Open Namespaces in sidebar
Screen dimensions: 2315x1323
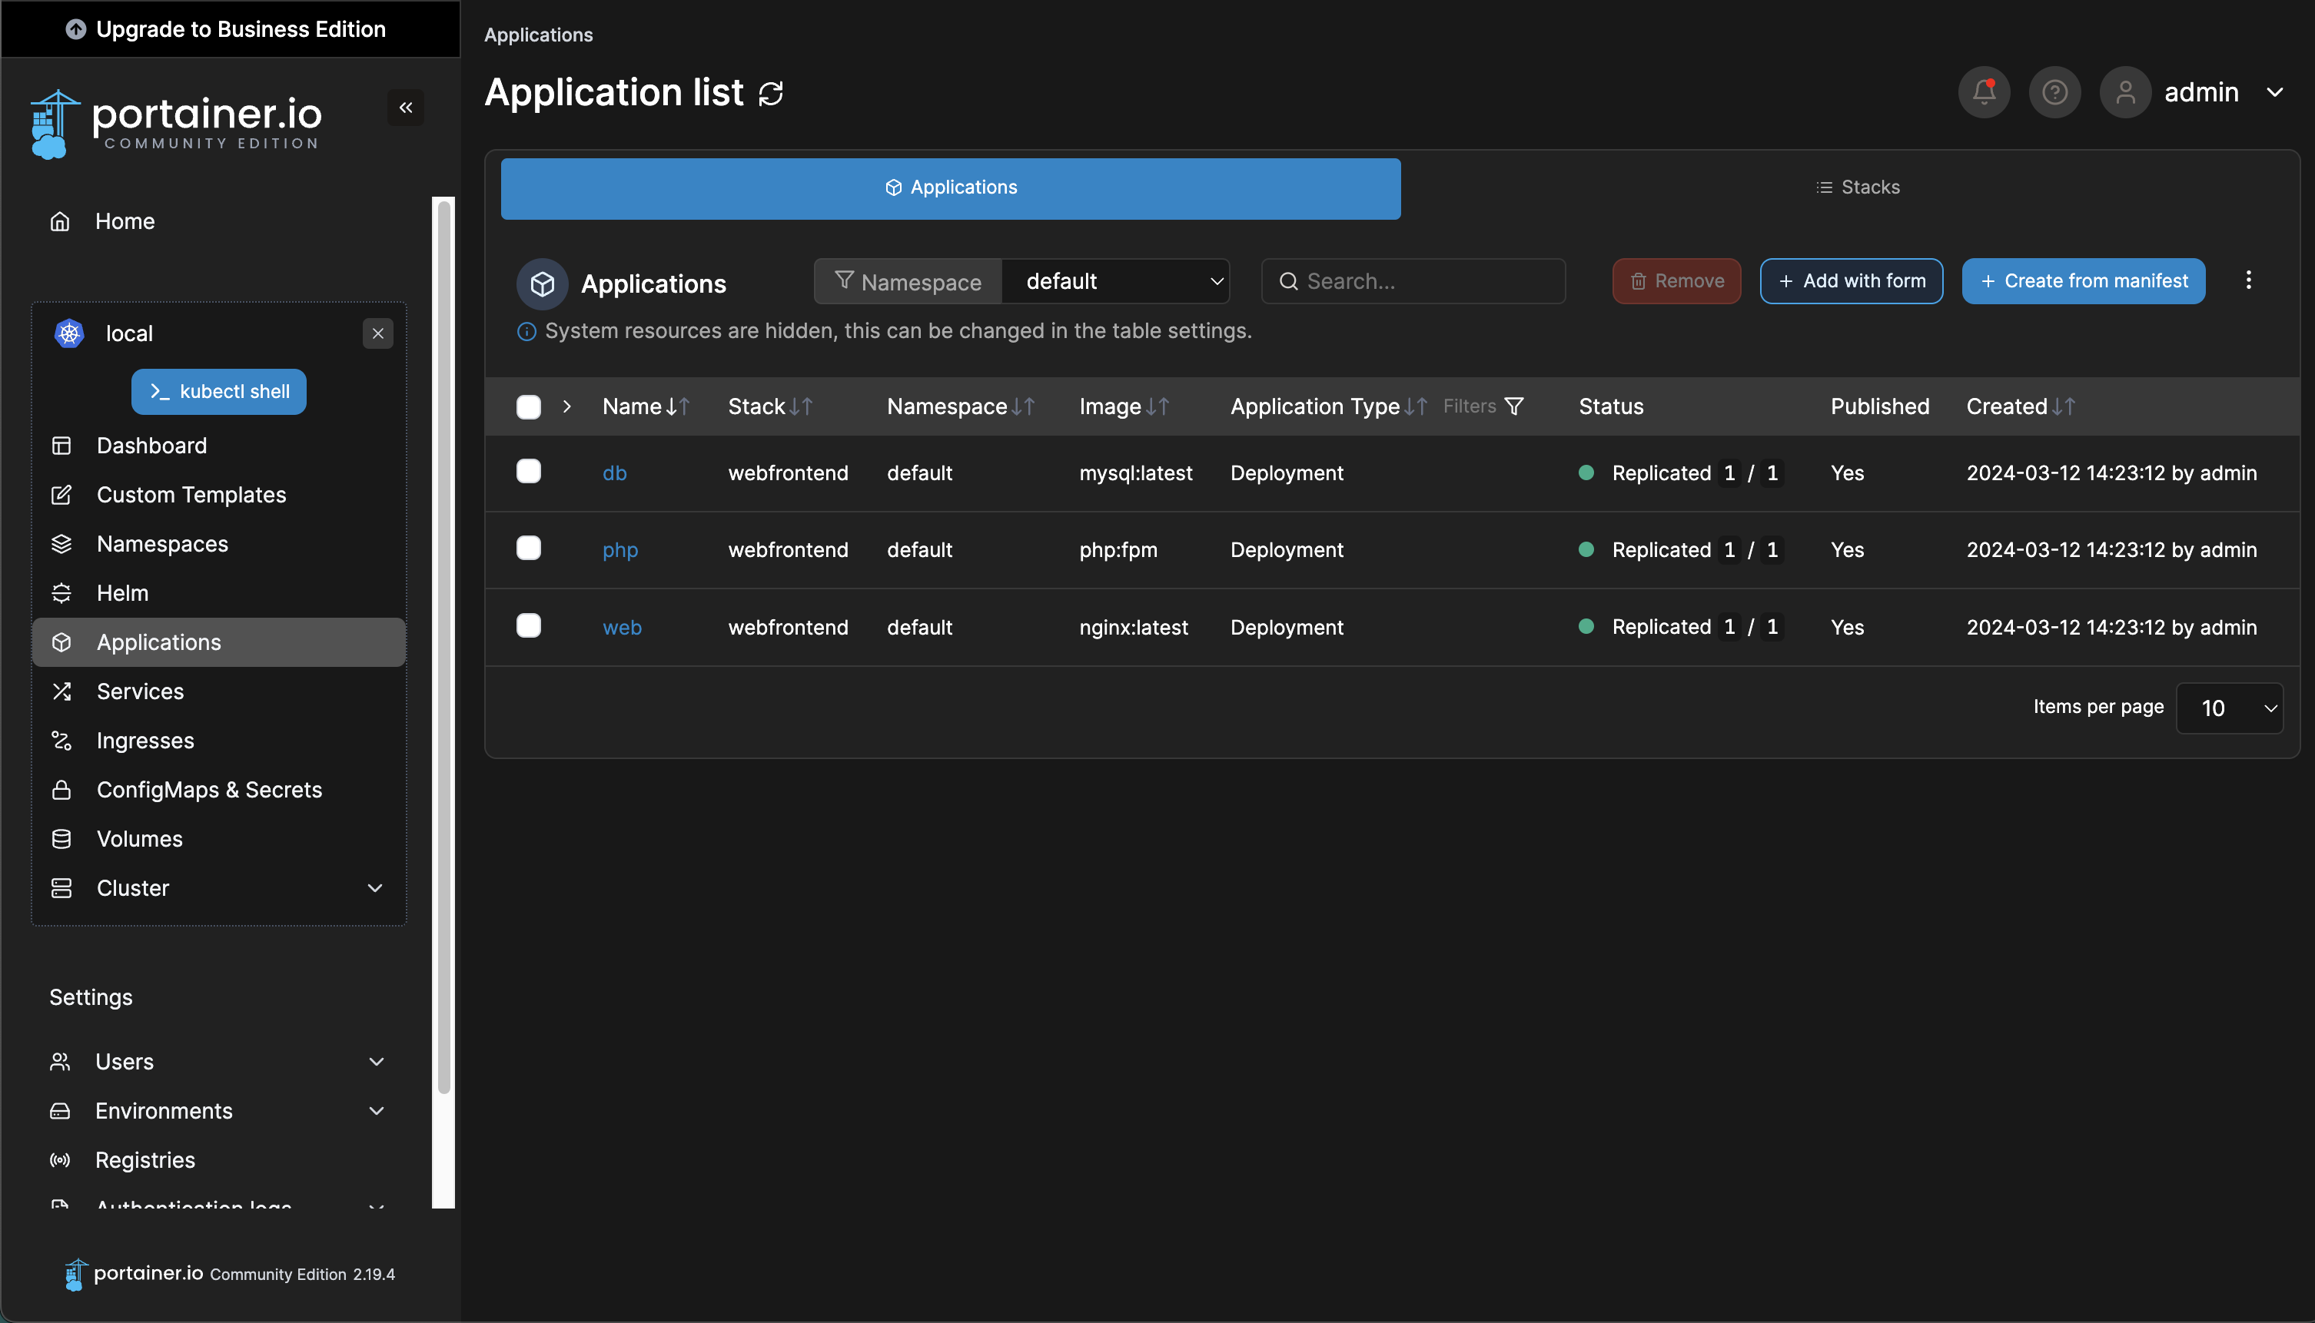pos(219,544)
